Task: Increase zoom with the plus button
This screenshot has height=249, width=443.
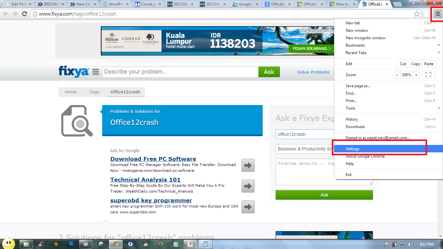Action: pyautogui.click(x=416, y=75)
